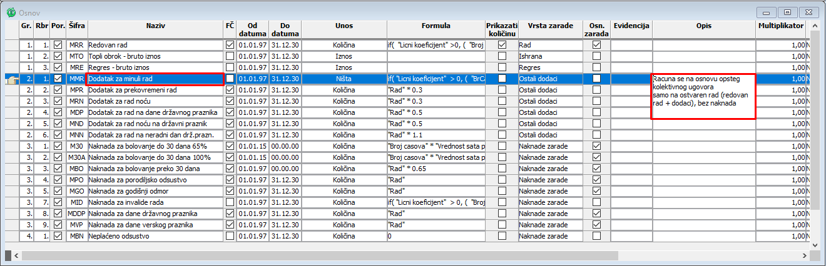Click the Evidencija column header
Screen dimensions: 826x266
tap(631, 30)
